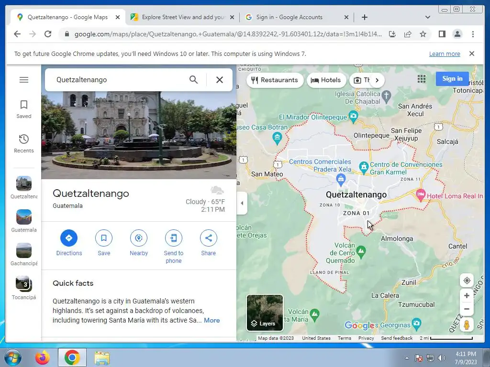Select the Restaurants category chip
The height and width of the screenshot is (367, 490).
[x=275, y=80]
